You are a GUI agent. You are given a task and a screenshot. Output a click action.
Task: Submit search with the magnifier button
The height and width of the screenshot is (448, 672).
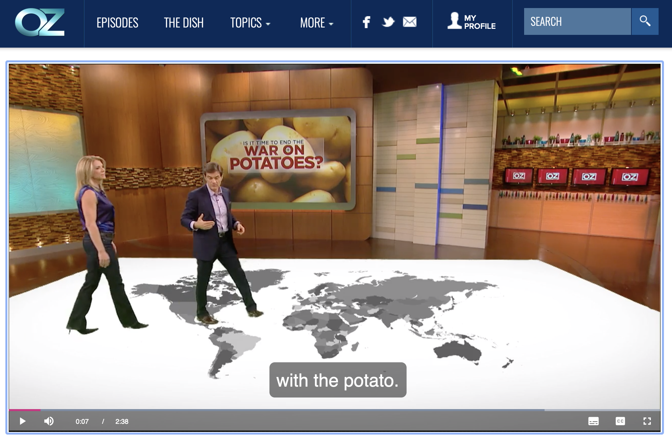(645, 21)
